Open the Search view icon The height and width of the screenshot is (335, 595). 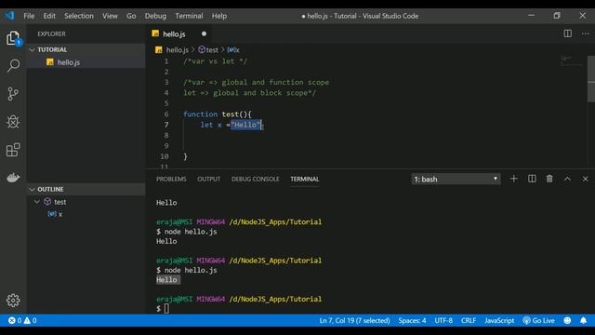[x=13, y=65]
